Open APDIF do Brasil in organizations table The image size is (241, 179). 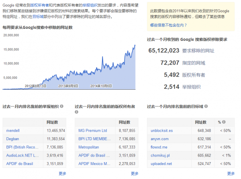point(20,164)
